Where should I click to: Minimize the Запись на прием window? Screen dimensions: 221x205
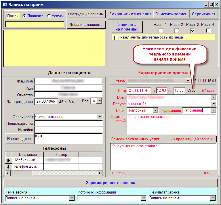click(x=206, y=5)
